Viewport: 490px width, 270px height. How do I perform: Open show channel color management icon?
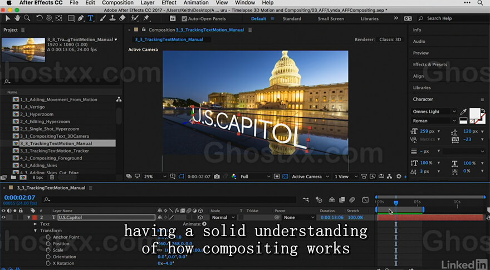point(234,177)
